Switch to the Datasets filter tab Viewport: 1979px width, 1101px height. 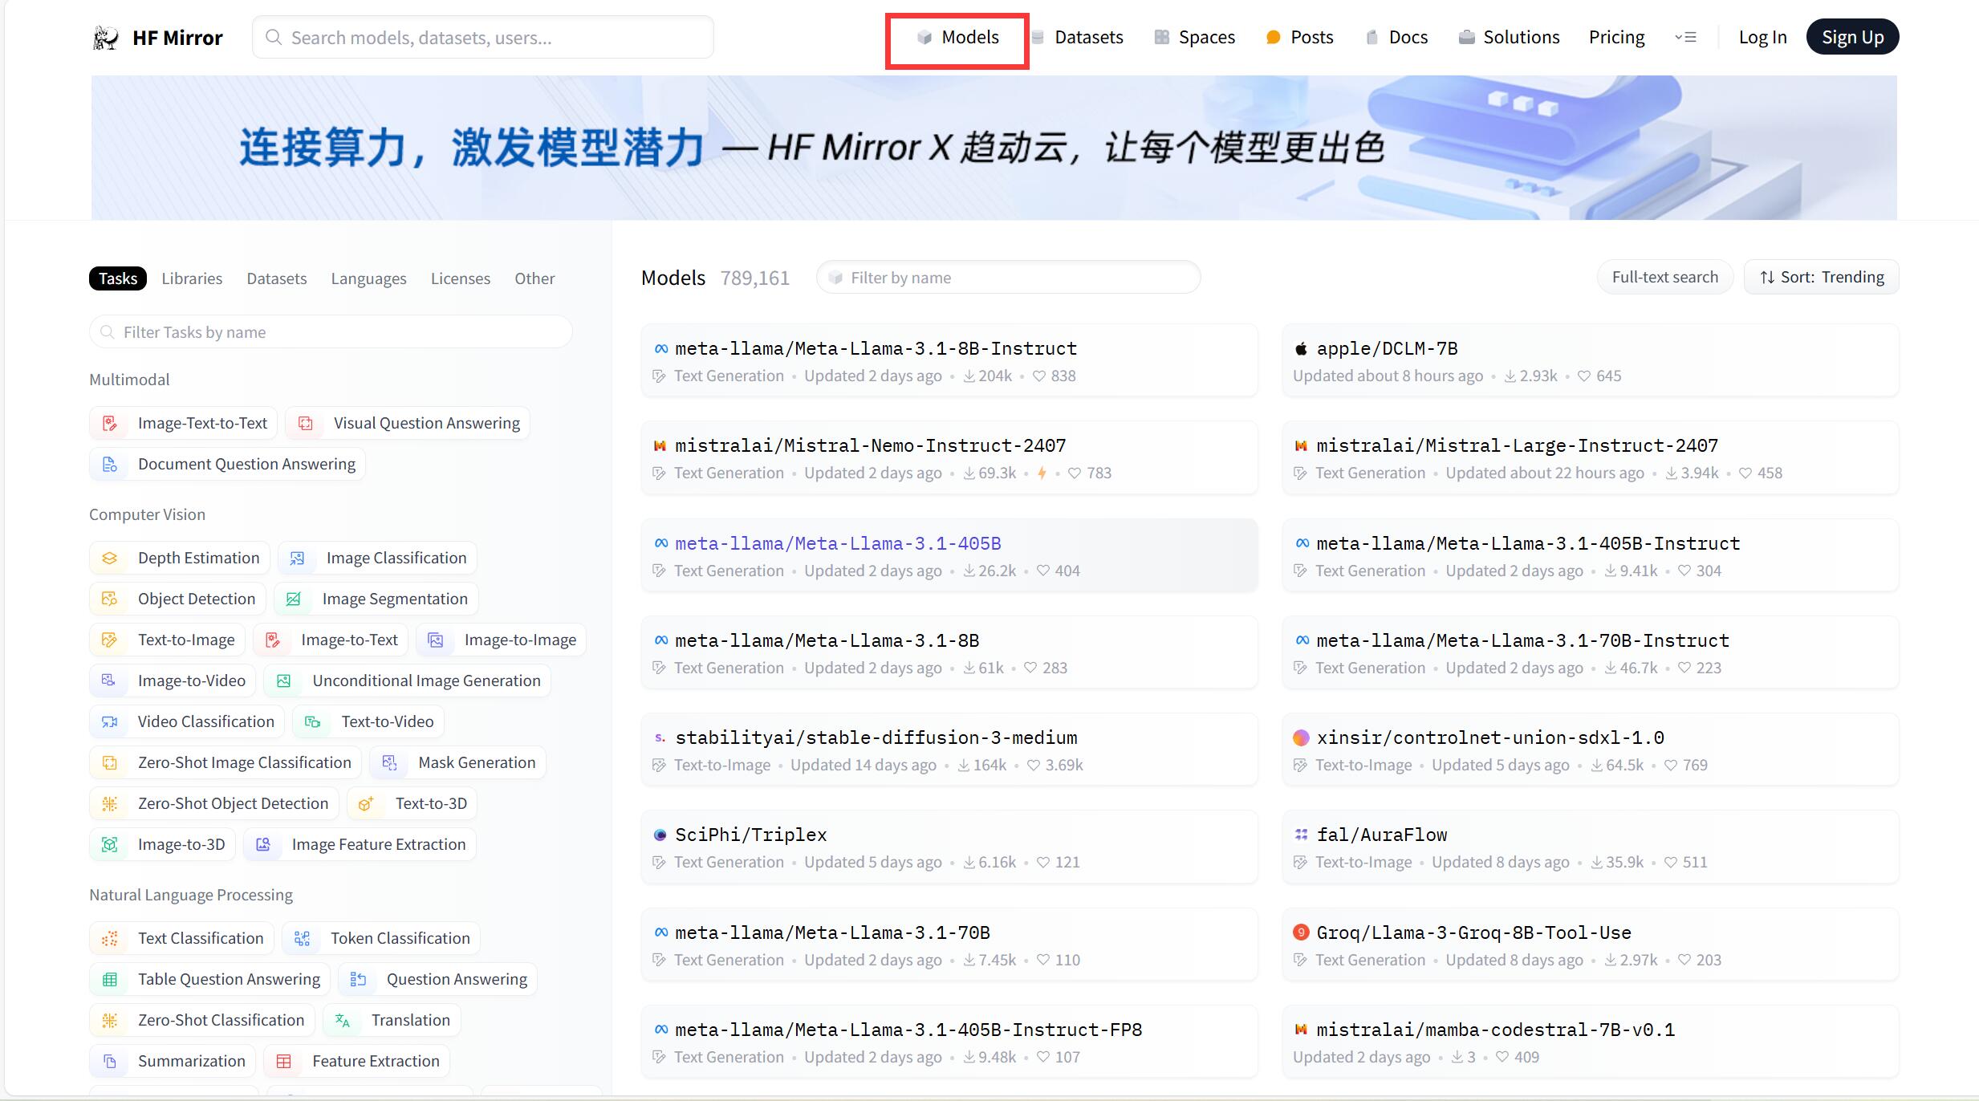277,278
